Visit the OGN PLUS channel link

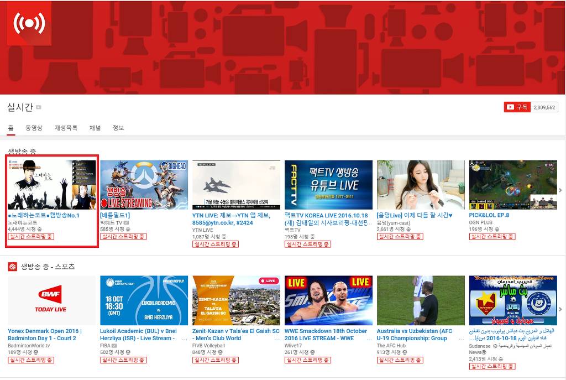pyautogui.click(x=481, y=223)
